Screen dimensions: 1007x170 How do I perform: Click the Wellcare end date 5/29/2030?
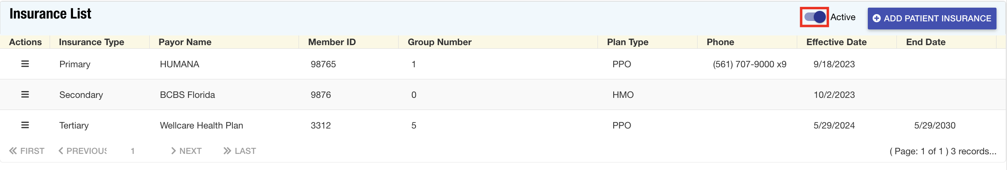(x=934, y=126)
